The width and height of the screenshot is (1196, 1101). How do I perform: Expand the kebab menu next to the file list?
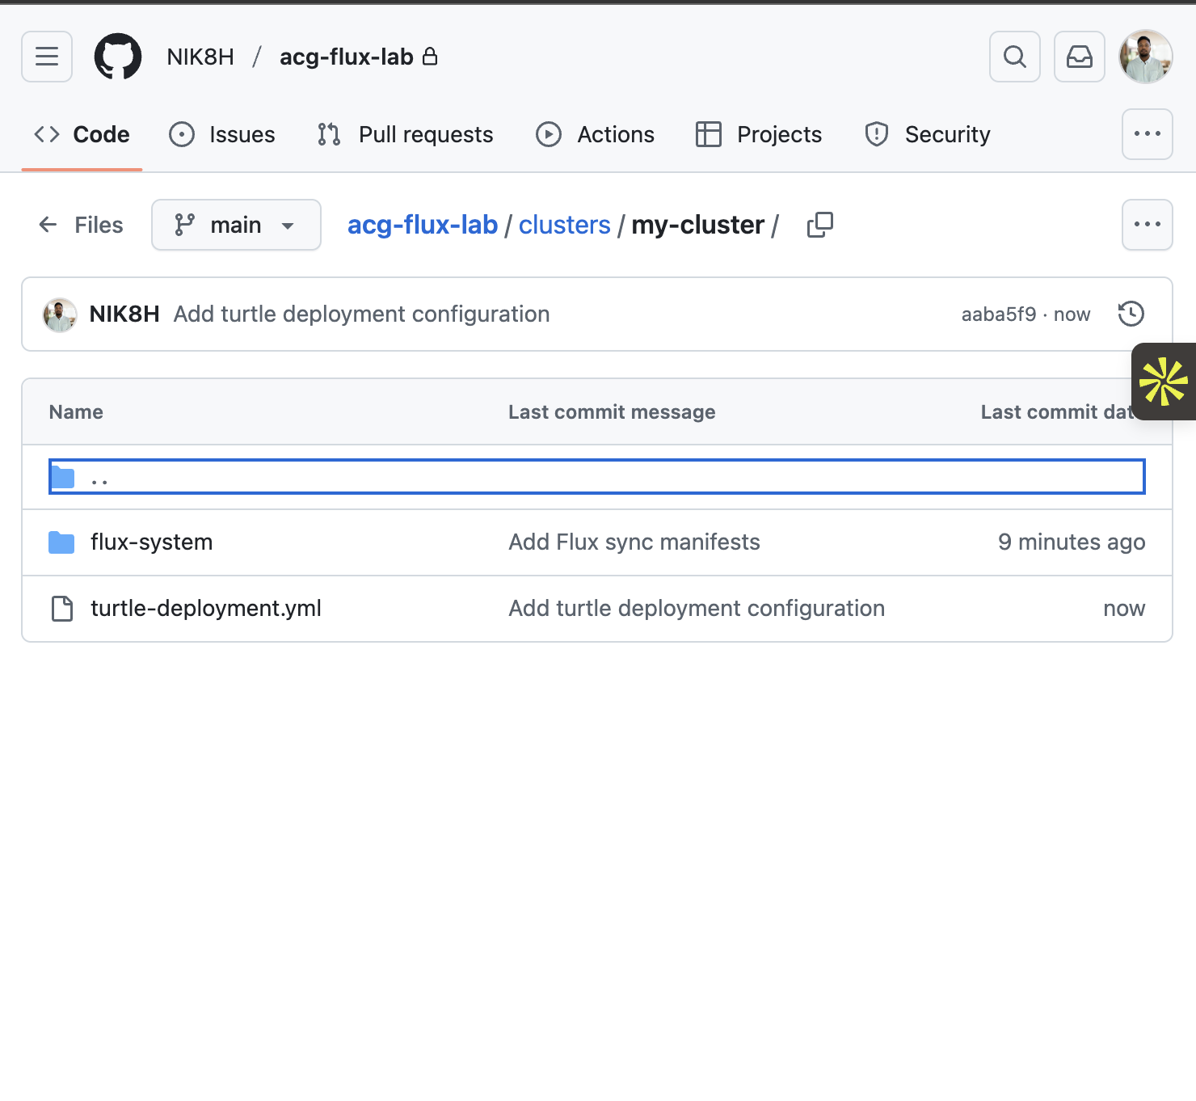pyautogui.click(x=1147, y=225)
